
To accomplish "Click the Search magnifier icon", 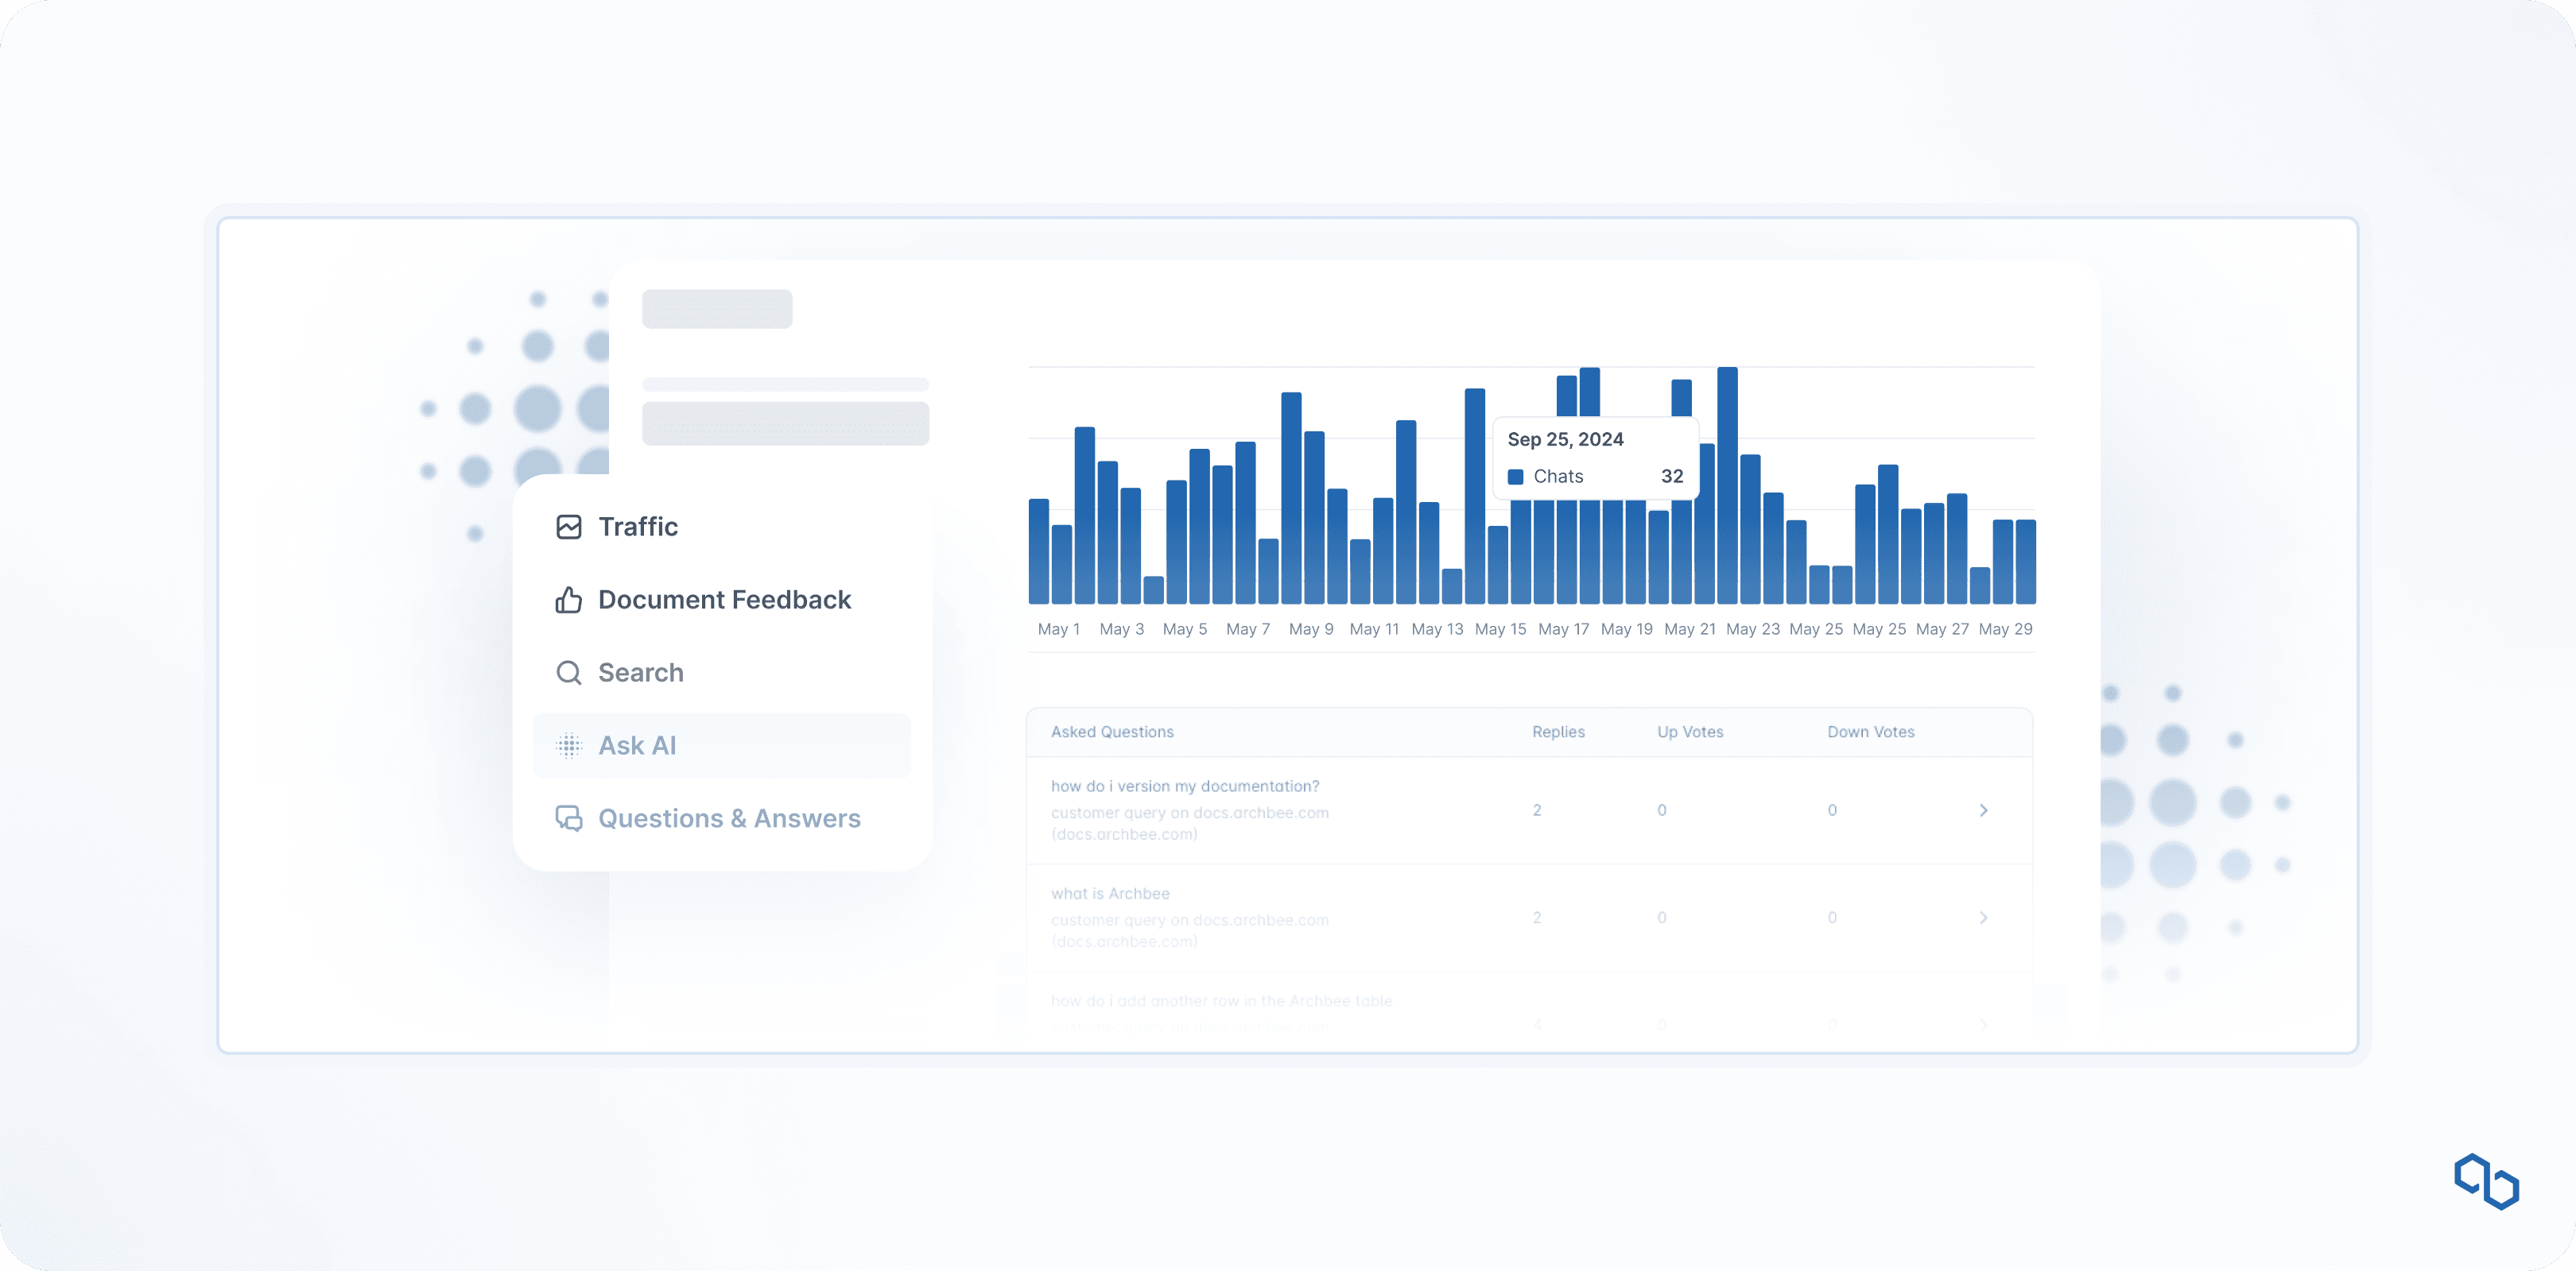I will (568, 673).
